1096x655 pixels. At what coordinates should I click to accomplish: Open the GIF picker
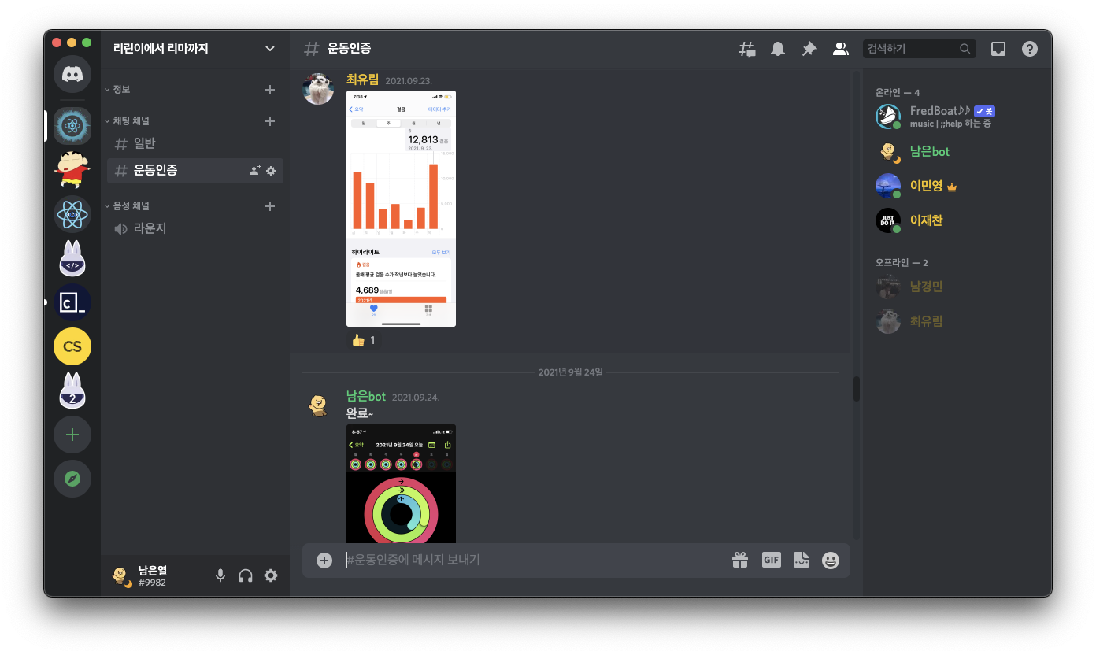tap(771, 561)
